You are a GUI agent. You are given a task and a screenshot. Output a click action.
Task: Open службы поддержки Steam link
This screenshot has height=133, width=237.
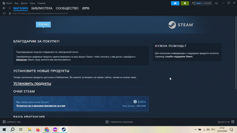tap(179, 57)
